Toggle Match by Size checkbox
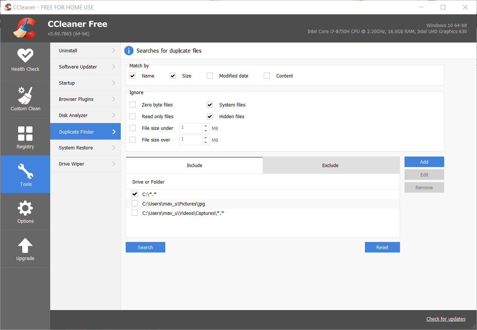The image size is (477, 330). tap(173, 76)
